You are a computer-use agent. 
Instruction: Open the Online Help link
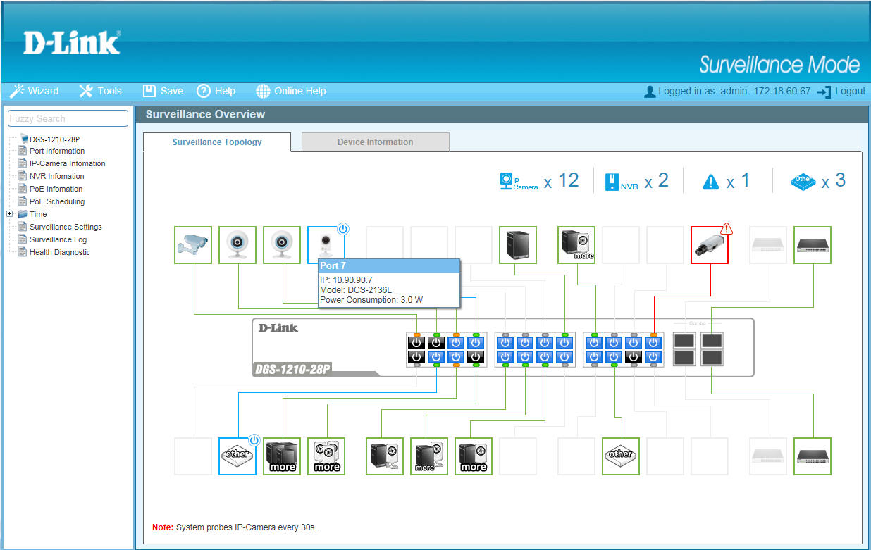291,91
